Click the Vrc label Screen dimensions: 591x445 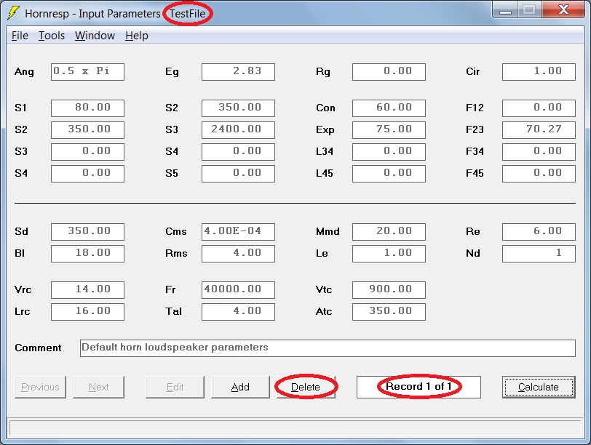pos(23,290)
